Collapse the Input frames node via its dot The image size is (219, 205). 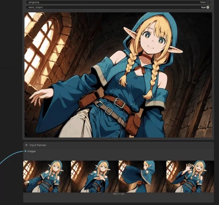pyautogui.click(x=26, y=145)
